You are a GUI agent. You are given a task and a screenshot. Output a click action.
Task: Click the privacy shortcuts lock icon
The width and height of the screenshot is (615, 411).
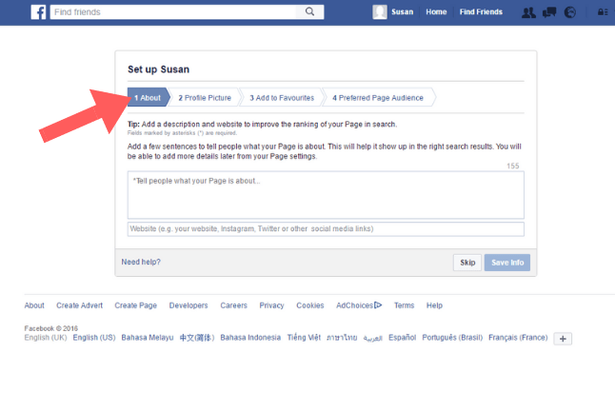[x=601, y=12]
